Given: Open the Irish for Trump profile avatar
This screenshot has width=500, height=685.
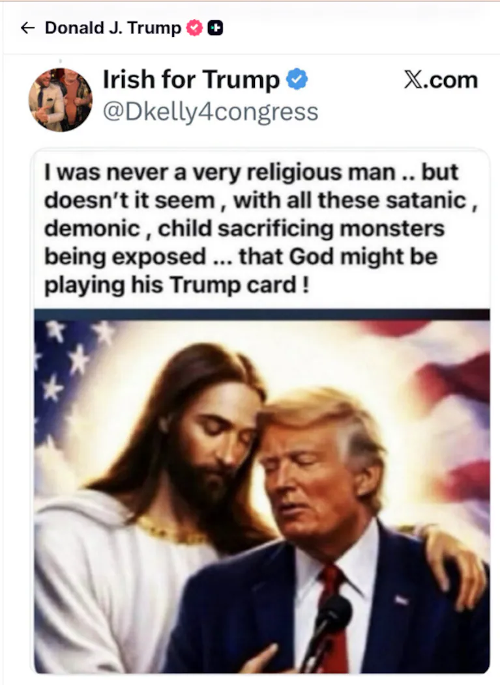Looking at the screenshot, I should click(x=61, y=100).
